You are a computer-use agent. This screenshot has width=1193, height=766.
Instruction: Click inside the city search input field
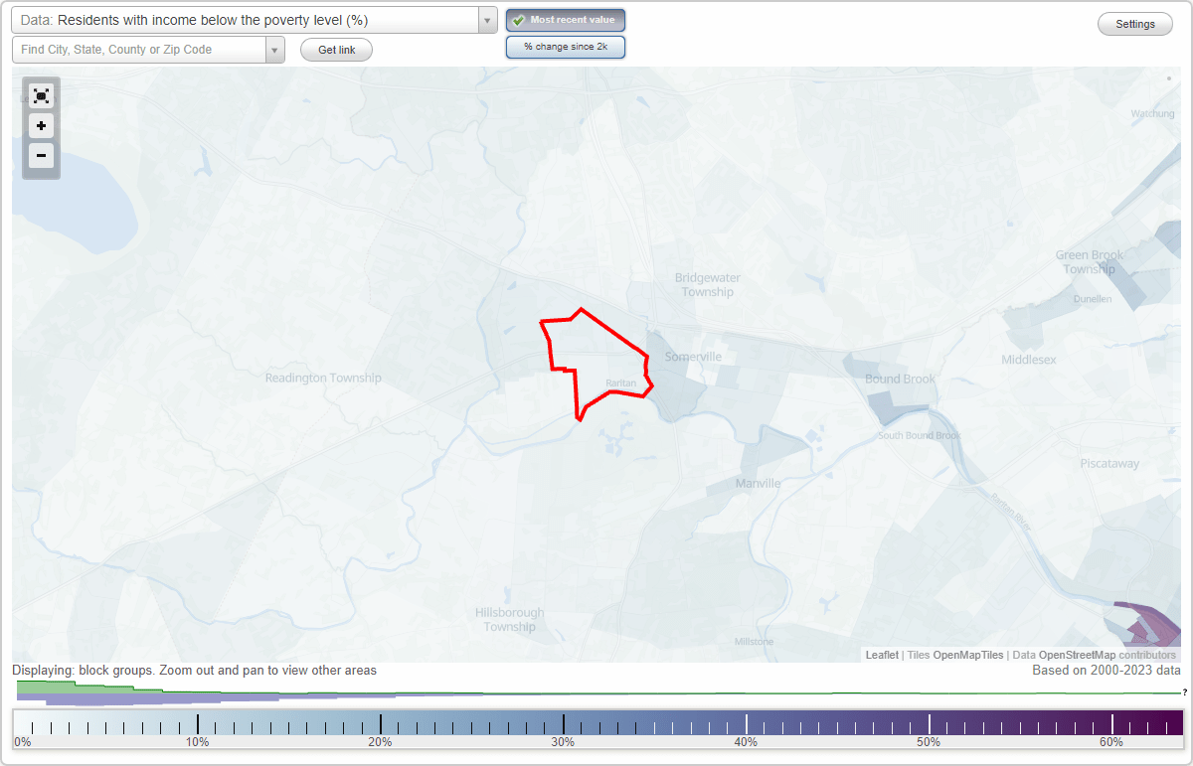[x=139, y=49]
